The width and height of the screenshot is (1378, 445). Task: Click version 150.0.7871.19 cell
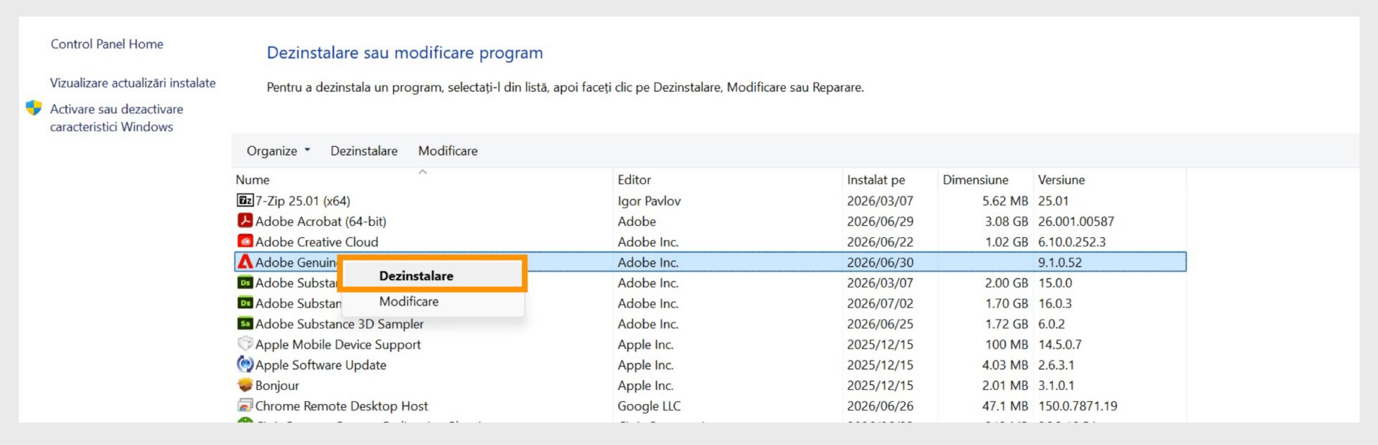pyautogui.click(x=1077, y=406)
